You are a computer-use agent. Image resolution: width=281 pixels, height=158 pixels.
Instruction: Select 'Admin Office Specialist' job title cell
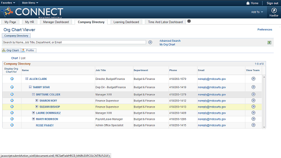[109, 125]
